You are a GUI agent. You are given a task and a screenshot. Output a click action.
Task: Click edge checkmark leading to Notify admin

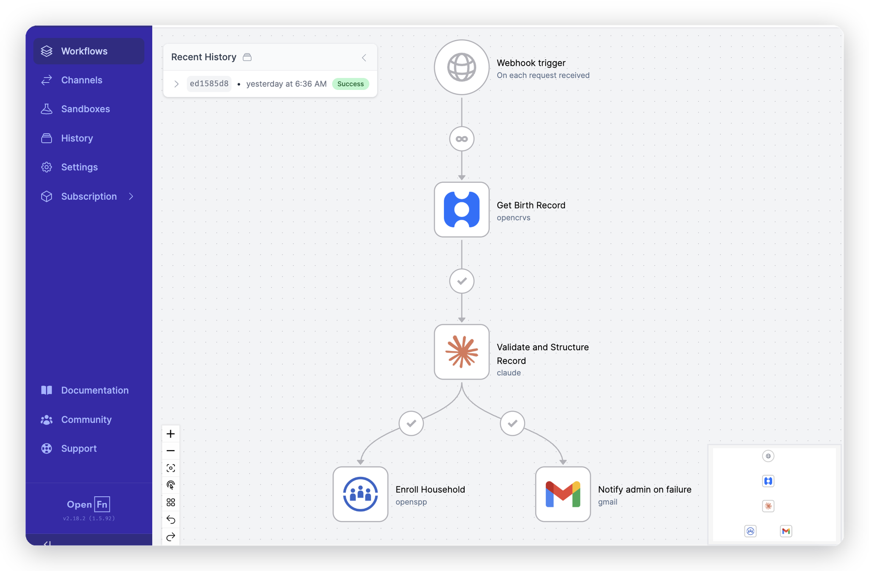(x=513, y=423)
